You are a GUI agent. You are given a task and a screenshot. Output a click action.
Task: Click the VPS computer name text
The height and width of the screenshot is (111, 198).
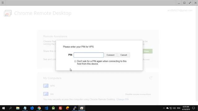(x=52, y=86)
